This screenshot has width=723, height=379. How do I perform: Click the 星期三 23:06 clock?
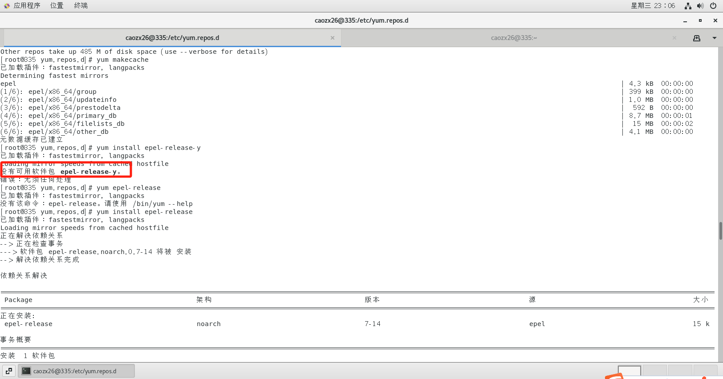pos(653,5)
